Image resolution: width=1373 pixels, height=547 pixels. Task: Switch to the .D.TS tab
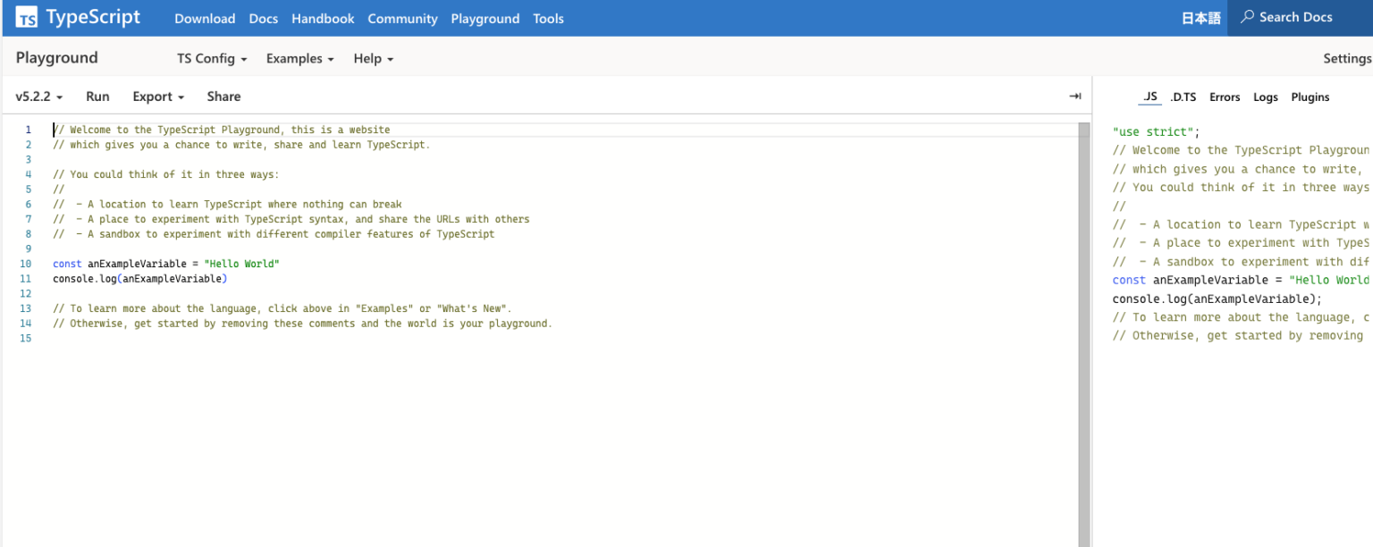[1183, 97]
